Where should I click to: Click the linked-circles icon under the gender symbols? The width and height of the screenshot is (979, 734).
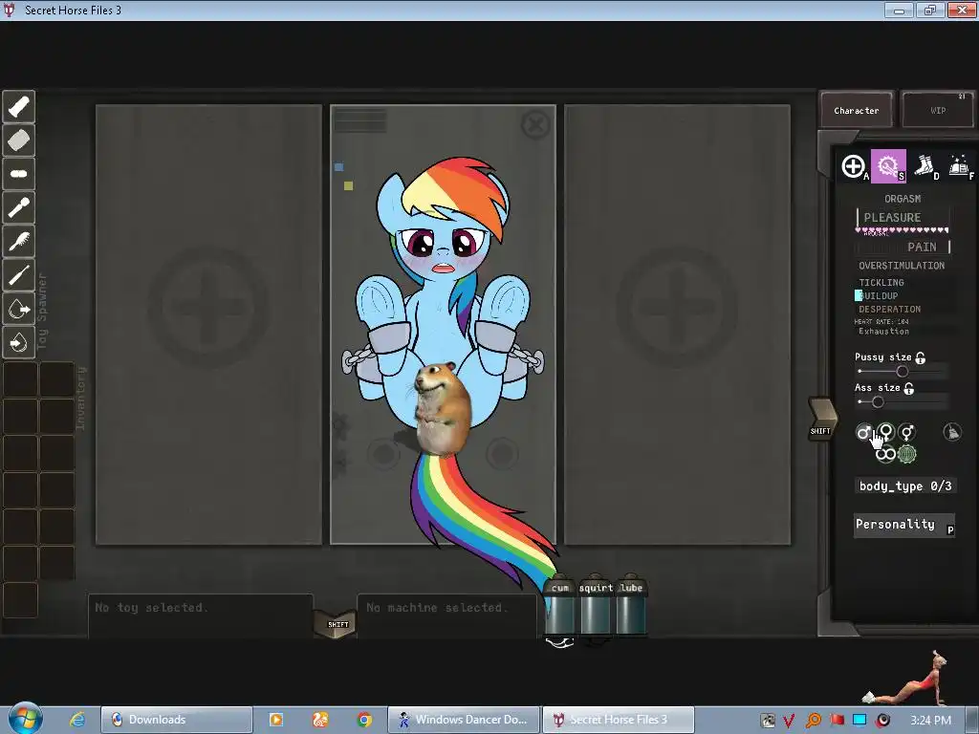point(885,454)
